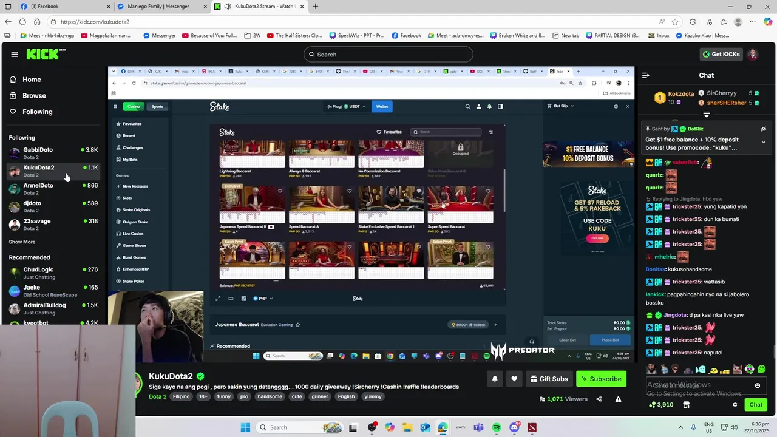Screen dimensions: 777x437
Task: Open the Dota 2 category link
Action: pyautogui.click(x=157, y=396)
